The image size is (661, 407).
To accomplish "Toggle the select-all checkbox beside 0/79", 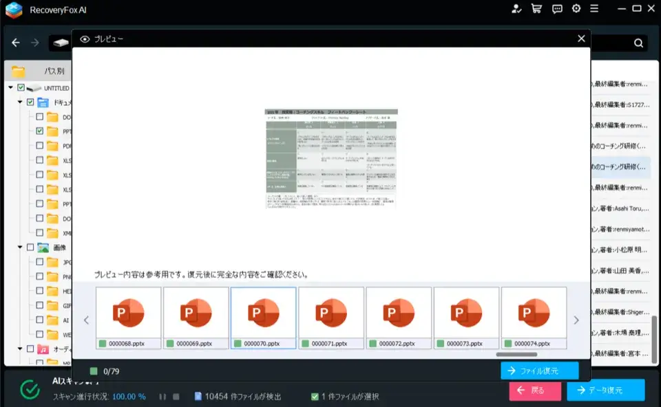I will pos(94,371).
